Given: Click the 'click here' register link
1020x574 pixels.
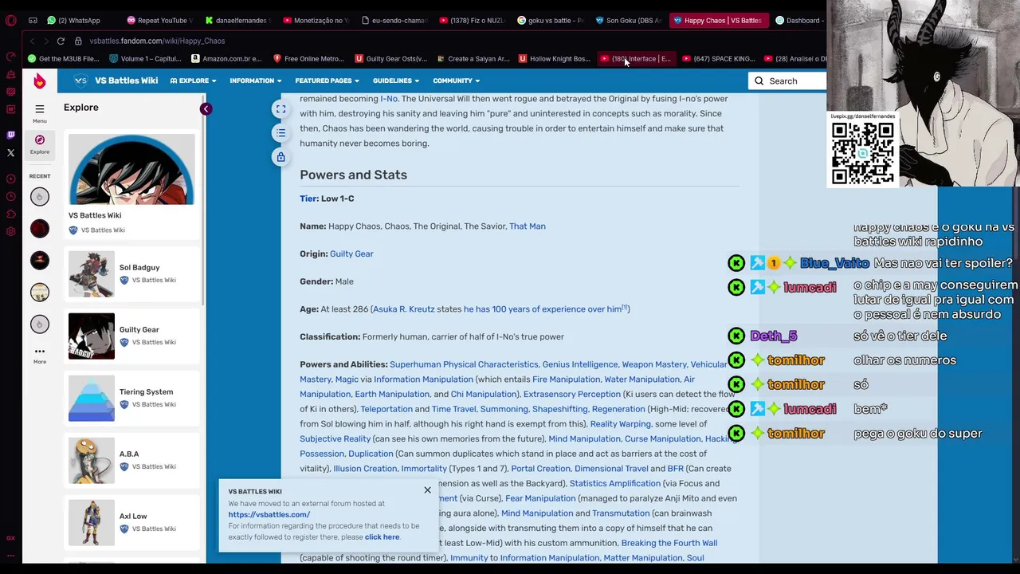Looking at the screenshot, I should (382, 537).
